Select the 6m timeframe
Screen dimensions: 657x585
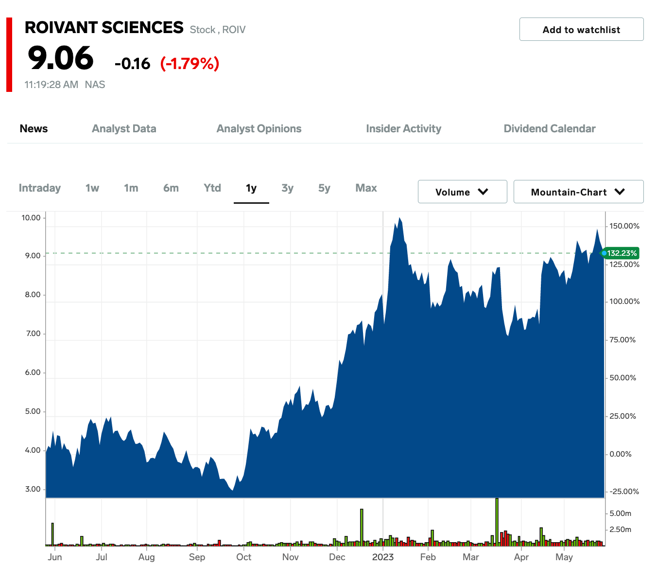[171, 188]
